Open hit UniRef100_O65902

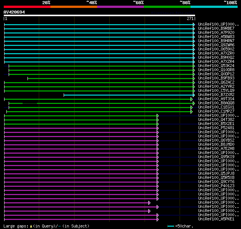(216, 49)
